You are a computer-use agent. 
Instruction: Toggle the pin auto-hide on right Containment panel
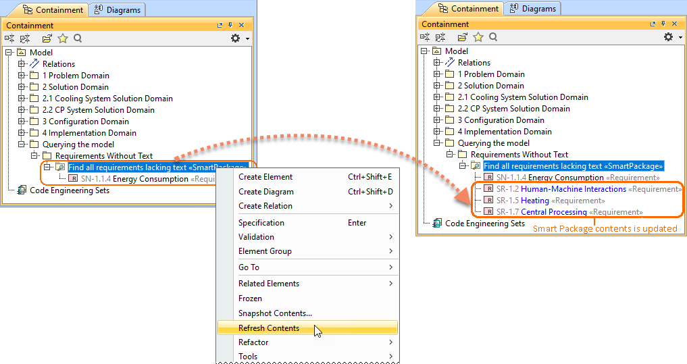point(646,24)
